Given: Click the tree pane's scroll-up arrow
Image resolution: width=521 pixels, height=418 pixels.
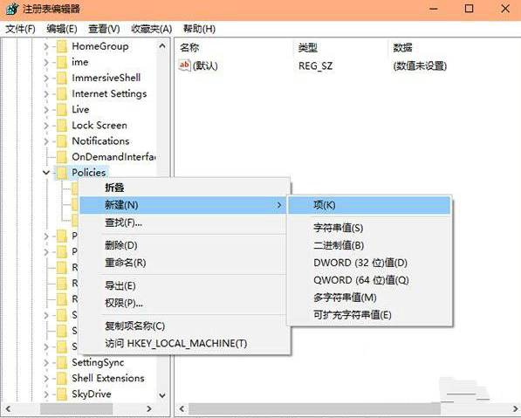Looking at the screenshot, I should coord(162,46).
